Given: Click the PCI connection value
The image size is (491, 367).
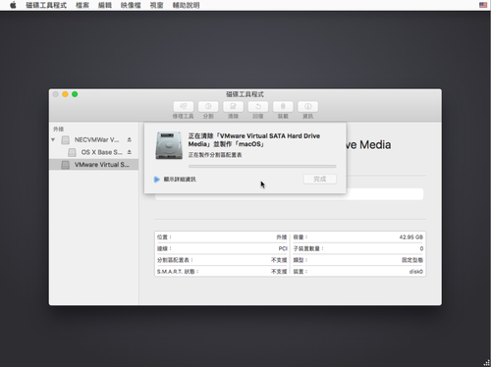Looking at the screenshot, I should pyautogui.click(x=283, y=248).
